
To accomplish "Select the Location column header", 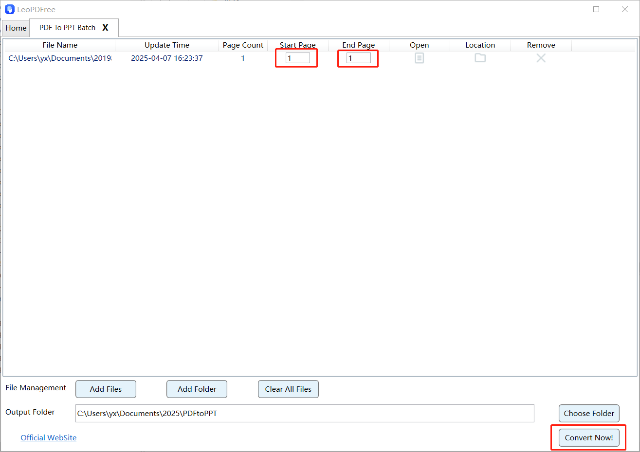I will [x=480, y=45].
